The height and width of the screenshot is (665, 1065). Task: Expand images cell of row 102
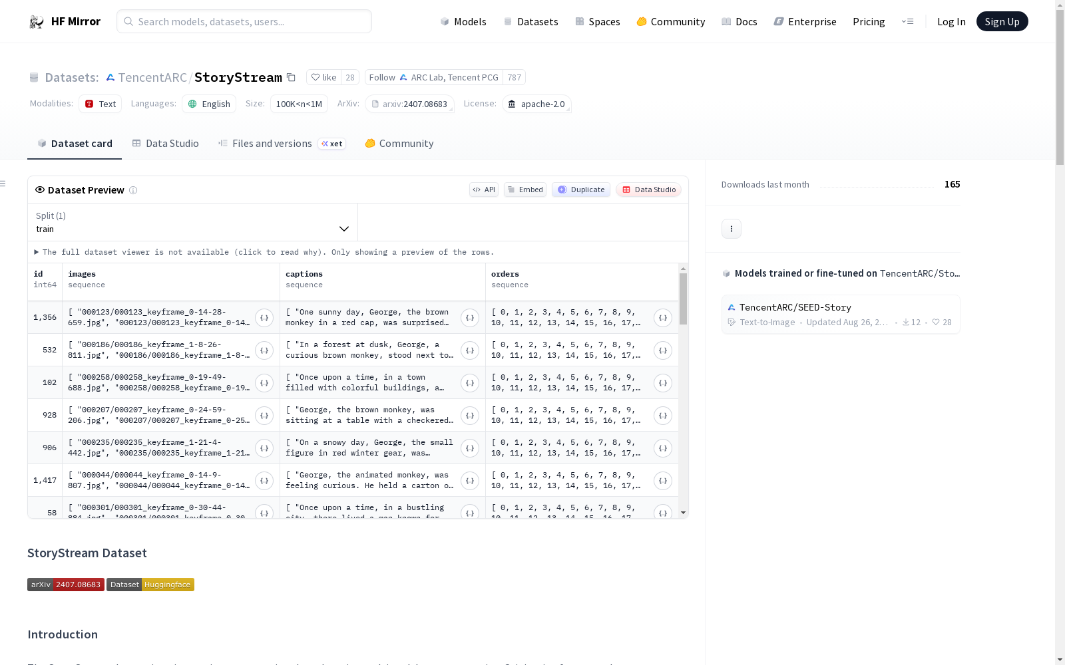click(264, 383)
